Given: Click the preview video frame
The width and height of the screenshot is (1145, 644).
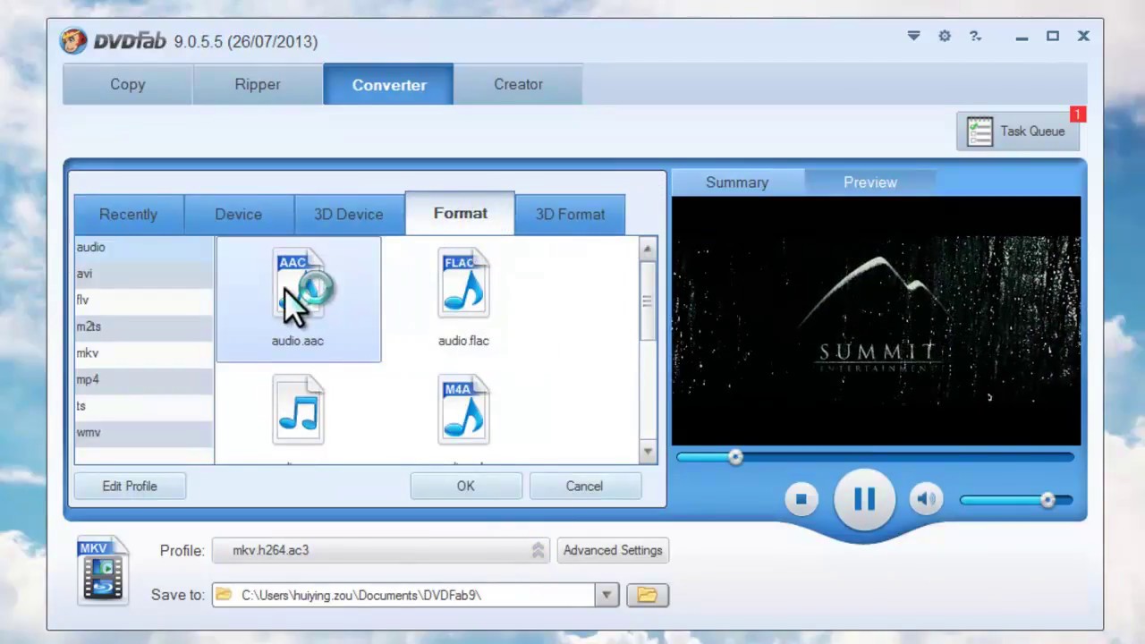Looking at the screenshot, I should [x=876, y=320].
